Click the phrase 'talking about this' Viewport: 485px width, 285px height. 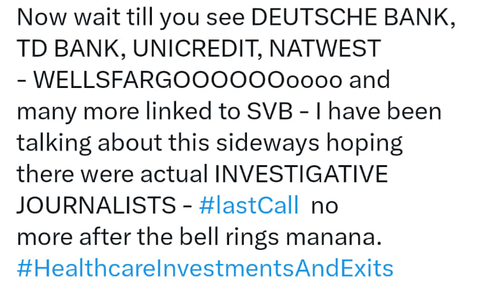(113, 143)
